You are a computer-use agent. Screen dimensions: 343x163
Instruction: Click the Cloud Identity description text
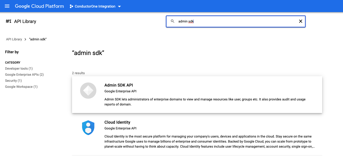(x=209, y=141)
